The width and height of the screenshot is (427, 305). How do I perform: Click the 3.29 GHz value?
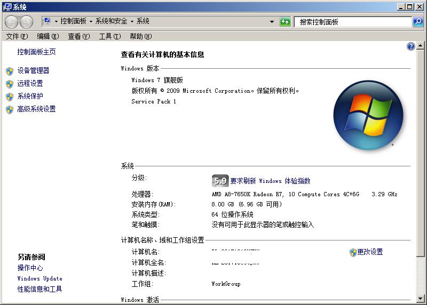click(x=384, y=194)
